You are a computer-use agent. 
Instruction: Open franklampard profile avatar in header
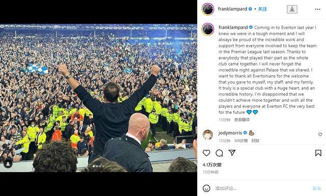pos(208,9)
